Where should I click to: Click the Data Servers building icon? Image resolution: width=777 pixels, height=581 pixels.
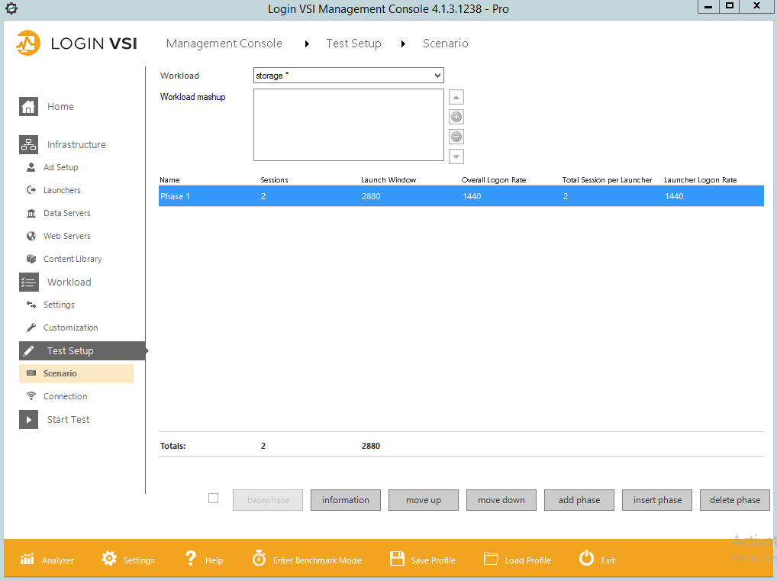tap(31, 213)
